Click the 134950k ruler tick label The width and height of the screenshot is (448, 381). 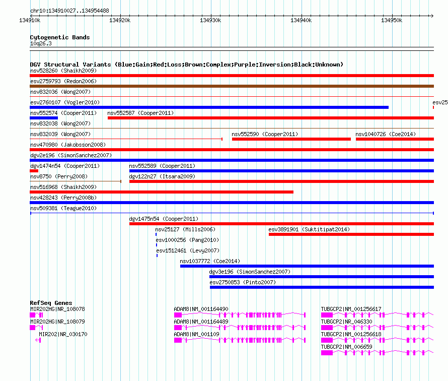point(392,20)
